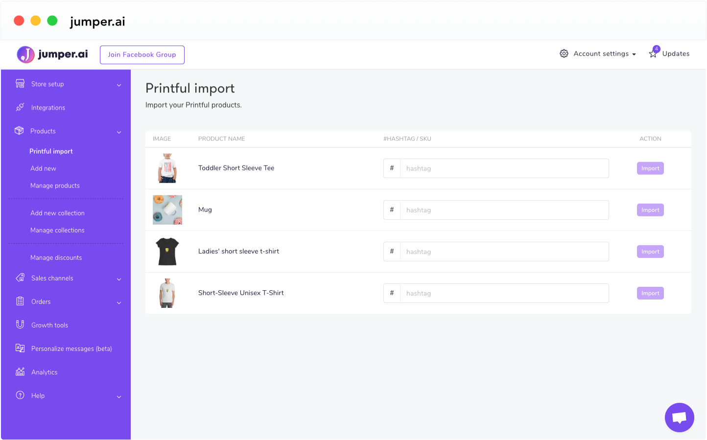Click the Store setup shop icon
The height and width of the screenshot is (440, 707).
pos(20,84)
